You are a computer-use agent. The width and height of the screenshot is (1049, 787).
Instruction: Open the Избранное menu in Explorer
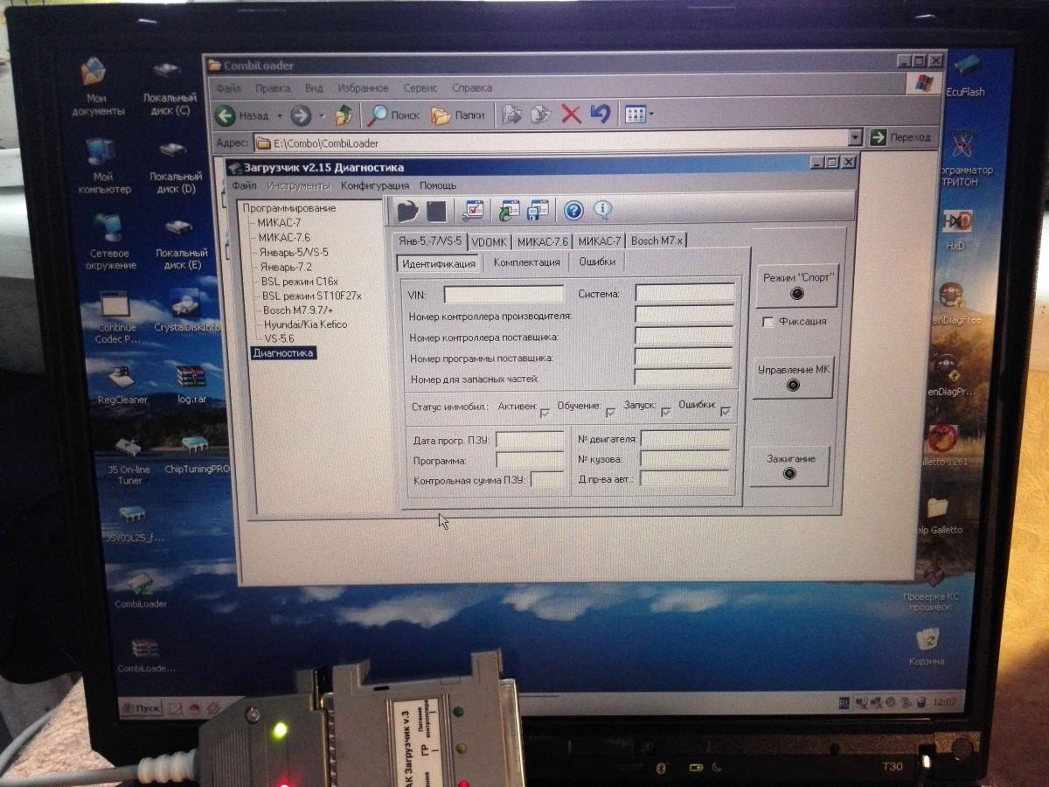(363, 88)
